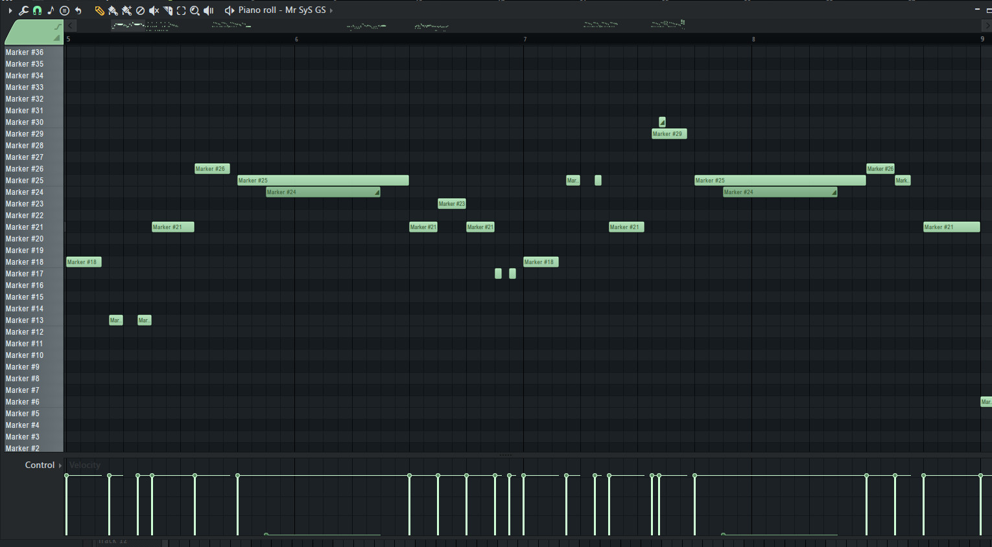Select the Marker #29 note clip
The width and height of the screenshot is (992, 547).
click(x=668, y=133)
